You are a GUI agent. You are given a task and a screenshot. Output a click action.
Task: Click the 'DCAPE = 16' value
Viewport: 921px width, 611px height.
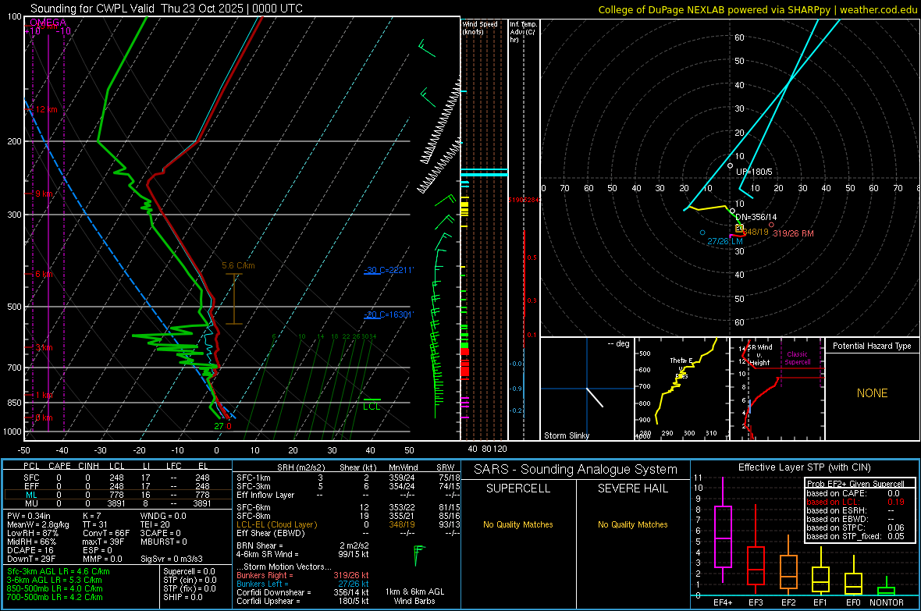click(30, 550)
